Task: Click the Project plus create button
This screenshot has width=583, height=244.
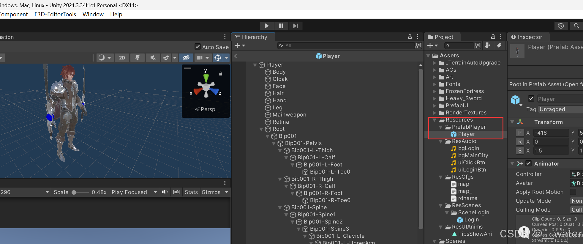Action: click(x=432, y=45)
